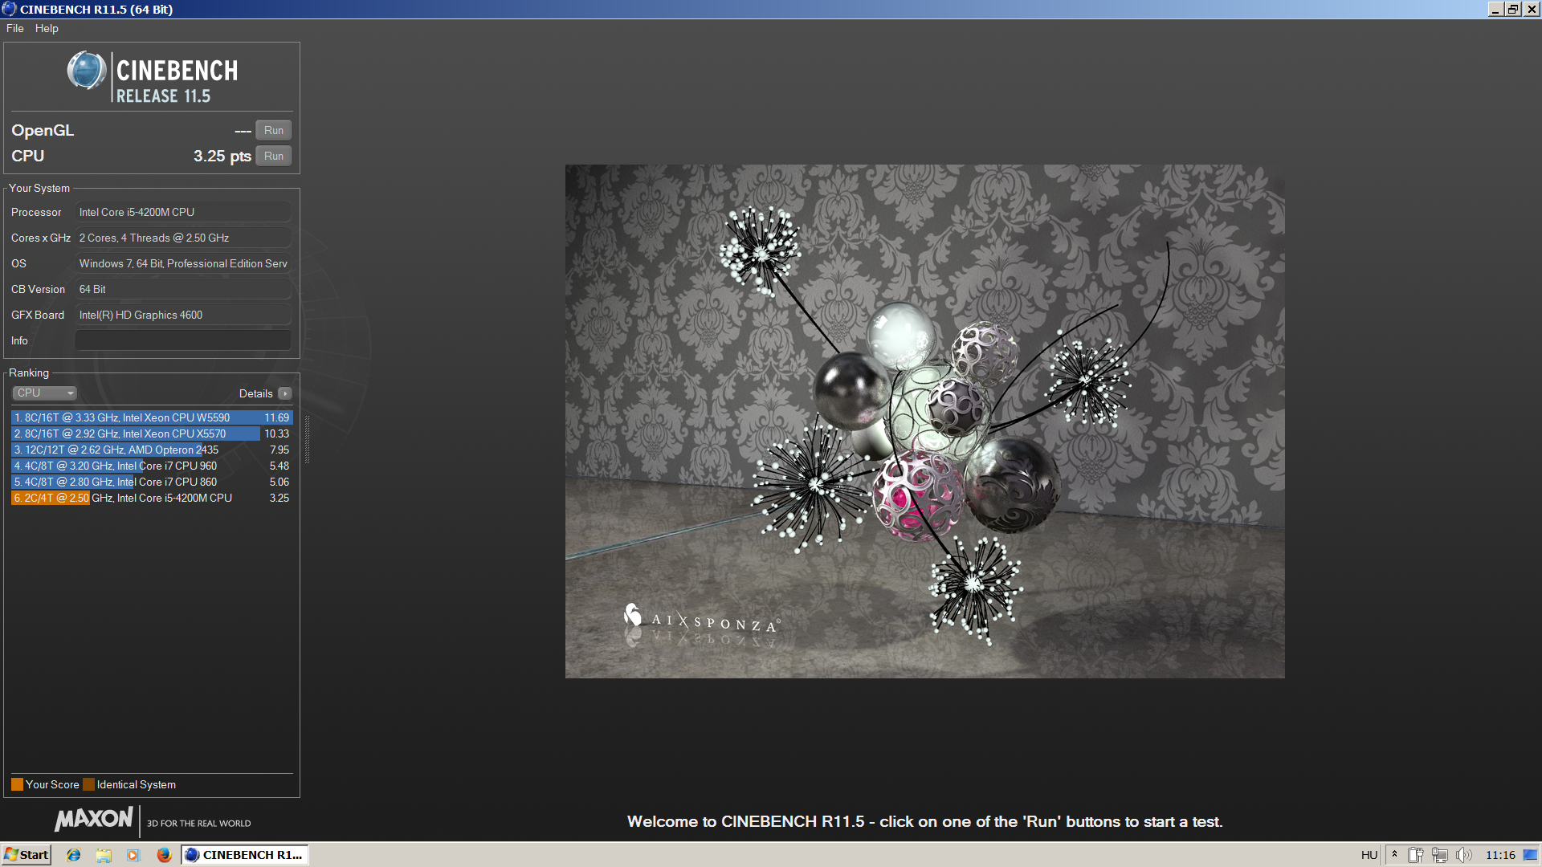Open the CPU ranking type dropdown
Viewport: 1542px width, 867px height.
tap(44, 393)
